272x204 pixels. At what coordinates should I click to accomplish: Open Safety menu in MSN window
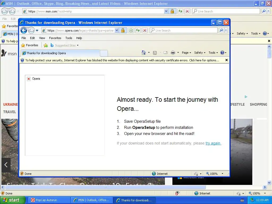(242, 33)
